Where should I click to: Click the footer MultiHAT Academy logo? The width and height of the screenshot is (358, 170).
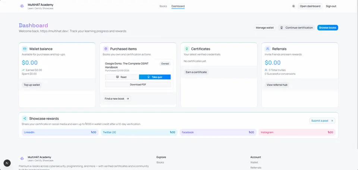click(x=22, y=158)
